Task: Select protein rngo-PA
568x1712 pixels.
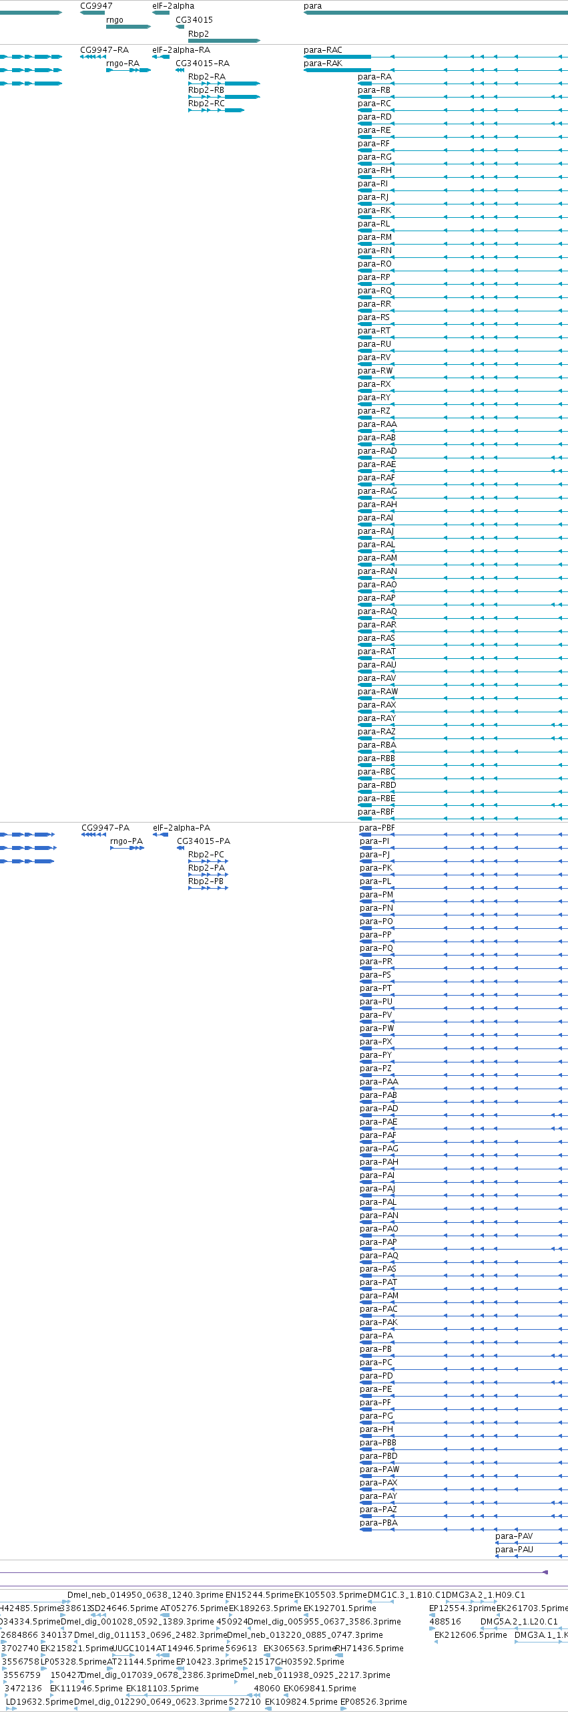Action: coord(126,841)
